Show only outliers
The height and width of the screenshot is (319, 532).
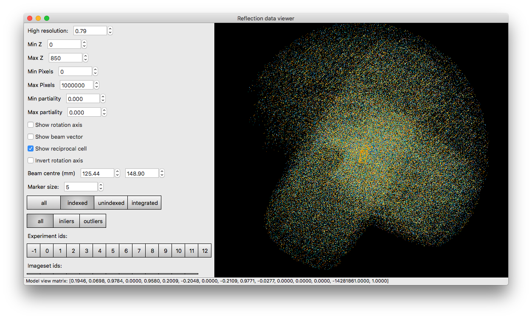click(93, 221)
